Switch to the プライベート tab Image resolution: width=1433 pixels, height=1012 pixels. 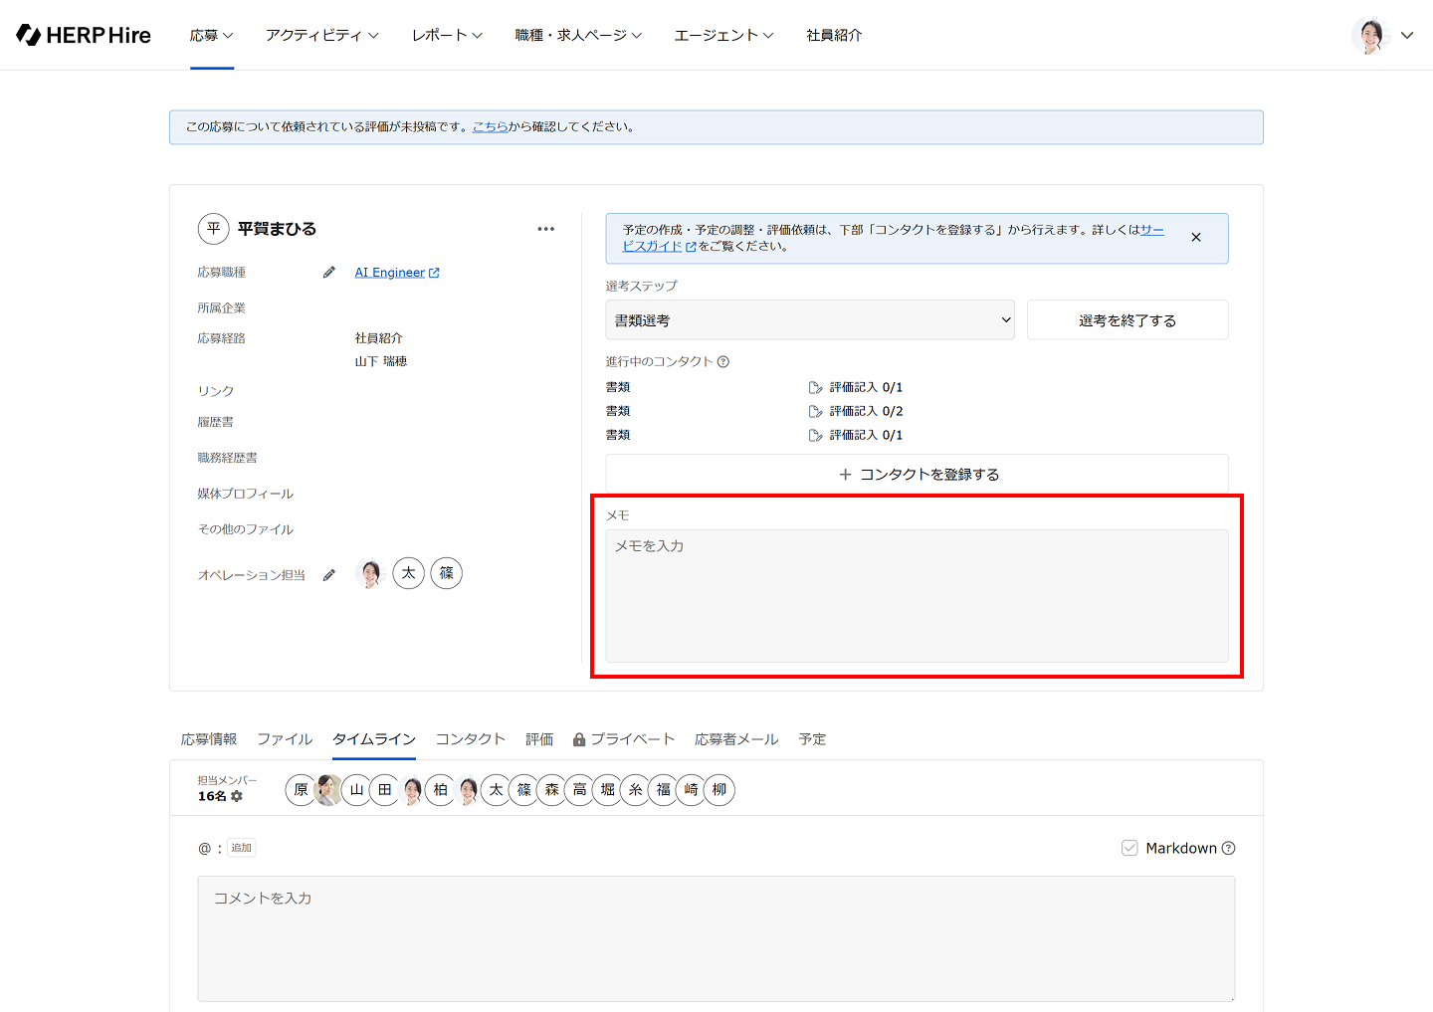[624, 739]
